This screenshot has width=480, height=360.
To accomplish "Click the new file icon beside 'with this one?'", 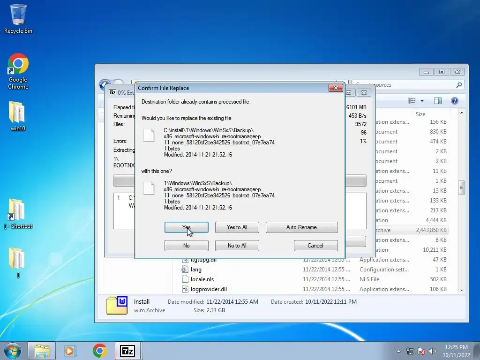I will tap(149, 188).
